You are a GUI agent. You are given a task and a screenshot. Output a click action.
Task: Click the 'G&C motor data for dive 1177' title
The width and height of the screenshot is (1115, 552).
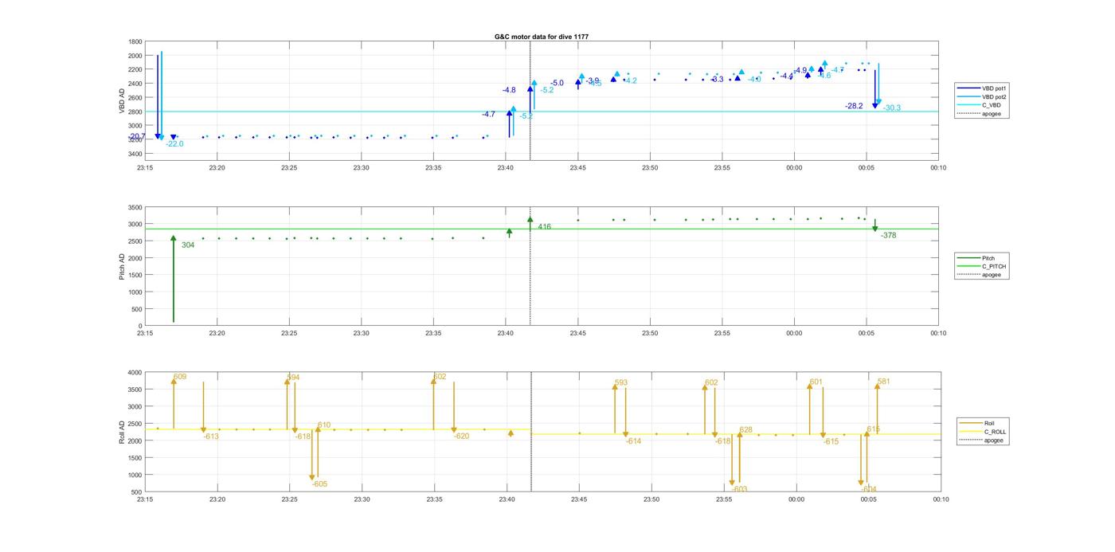tap(542, 37)
